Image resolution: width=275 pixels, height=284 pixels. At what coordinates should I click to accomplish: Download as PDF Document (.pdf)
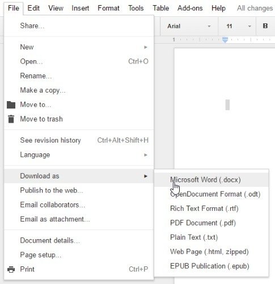click(x=211, y=223)
